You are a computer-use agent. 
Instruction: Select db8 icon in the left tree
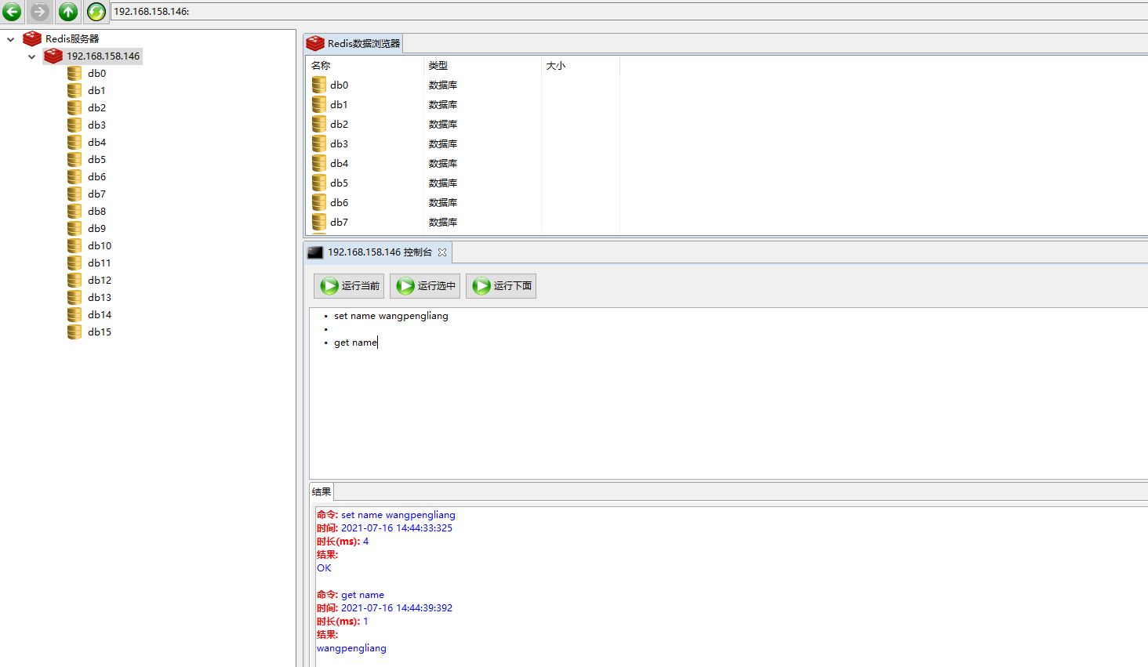[x=74, y=212]
